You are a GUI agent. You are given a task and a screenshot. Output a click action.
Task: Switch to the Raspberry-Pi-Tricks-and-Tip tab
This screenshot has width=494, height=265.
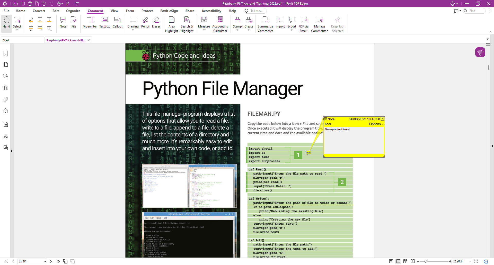point(66,40)
